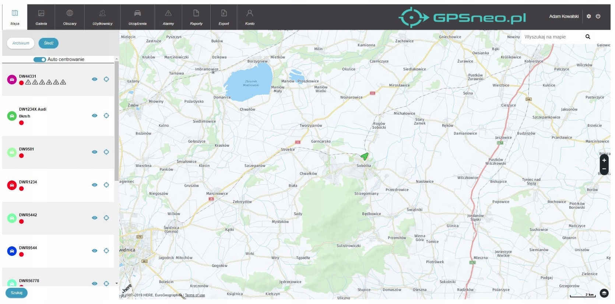Toggle visibility eye for DW1234X Audi
Viewport: 615px width, 304px height.
pos(95,115)
